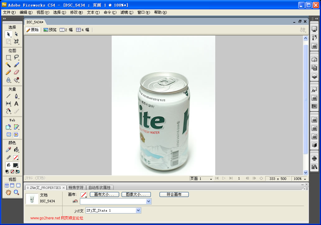The height and width of the screenshot is (225, 321).
Task: Toggle show slices and hotspots
Action: pos(16,134)
